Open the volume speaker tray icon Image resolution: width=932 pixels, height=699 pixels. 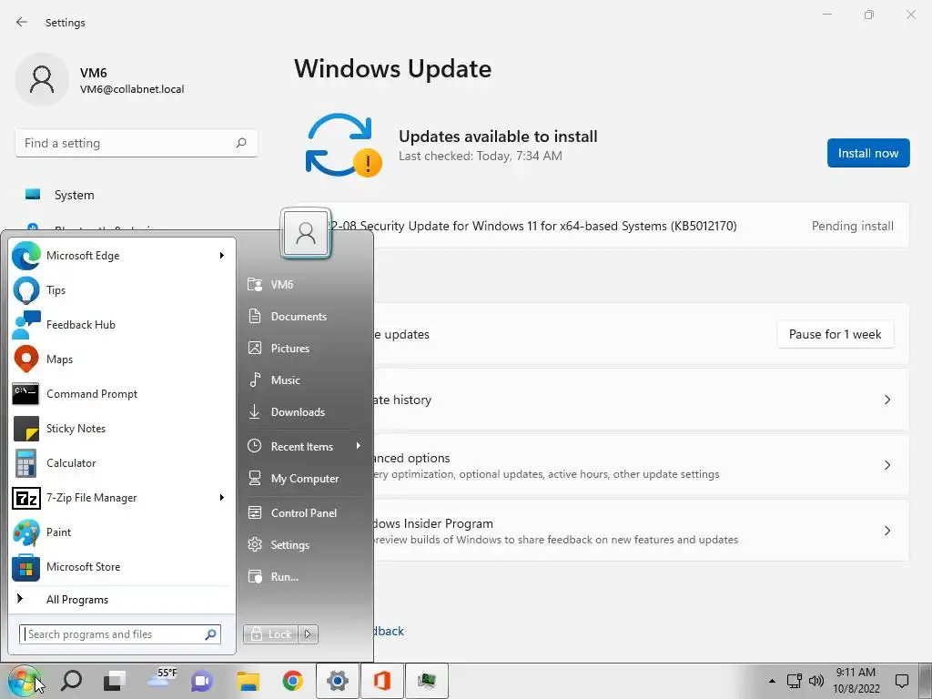816,681
